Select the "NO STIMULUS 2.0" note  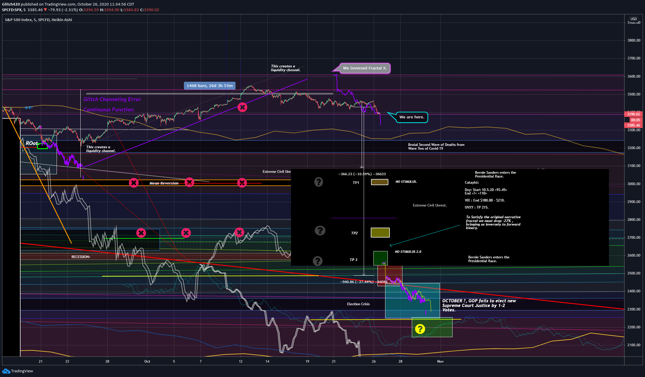click(408, 252)
